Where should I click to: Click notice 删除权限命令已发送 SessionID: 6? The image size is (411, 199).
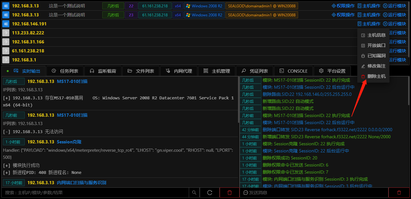[x=296, y=165]
